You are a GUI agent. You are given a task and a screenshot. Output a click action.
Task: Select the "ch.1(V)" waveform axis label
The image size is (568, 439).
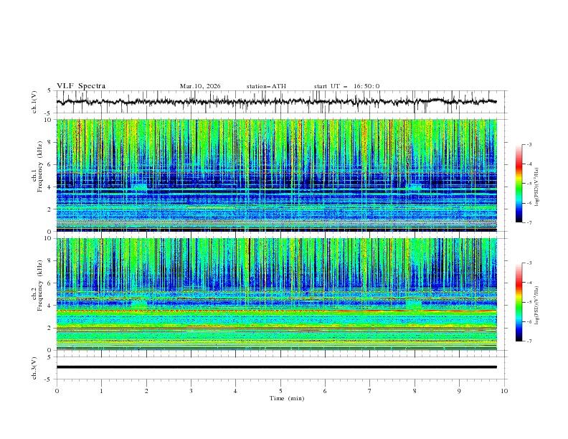click(34, 102)
